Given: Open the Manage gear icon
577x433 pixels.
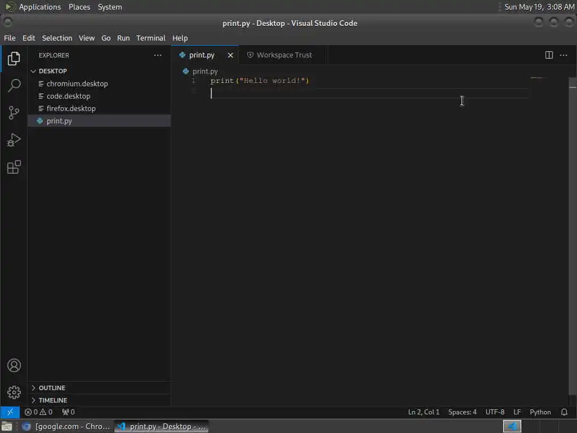Looking at the screenshot, I should (x=14, y=392).
